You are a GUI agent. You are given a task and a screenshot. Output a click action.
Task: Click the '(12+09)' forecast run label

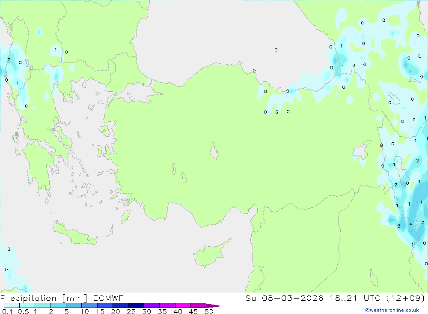[406, 298]
